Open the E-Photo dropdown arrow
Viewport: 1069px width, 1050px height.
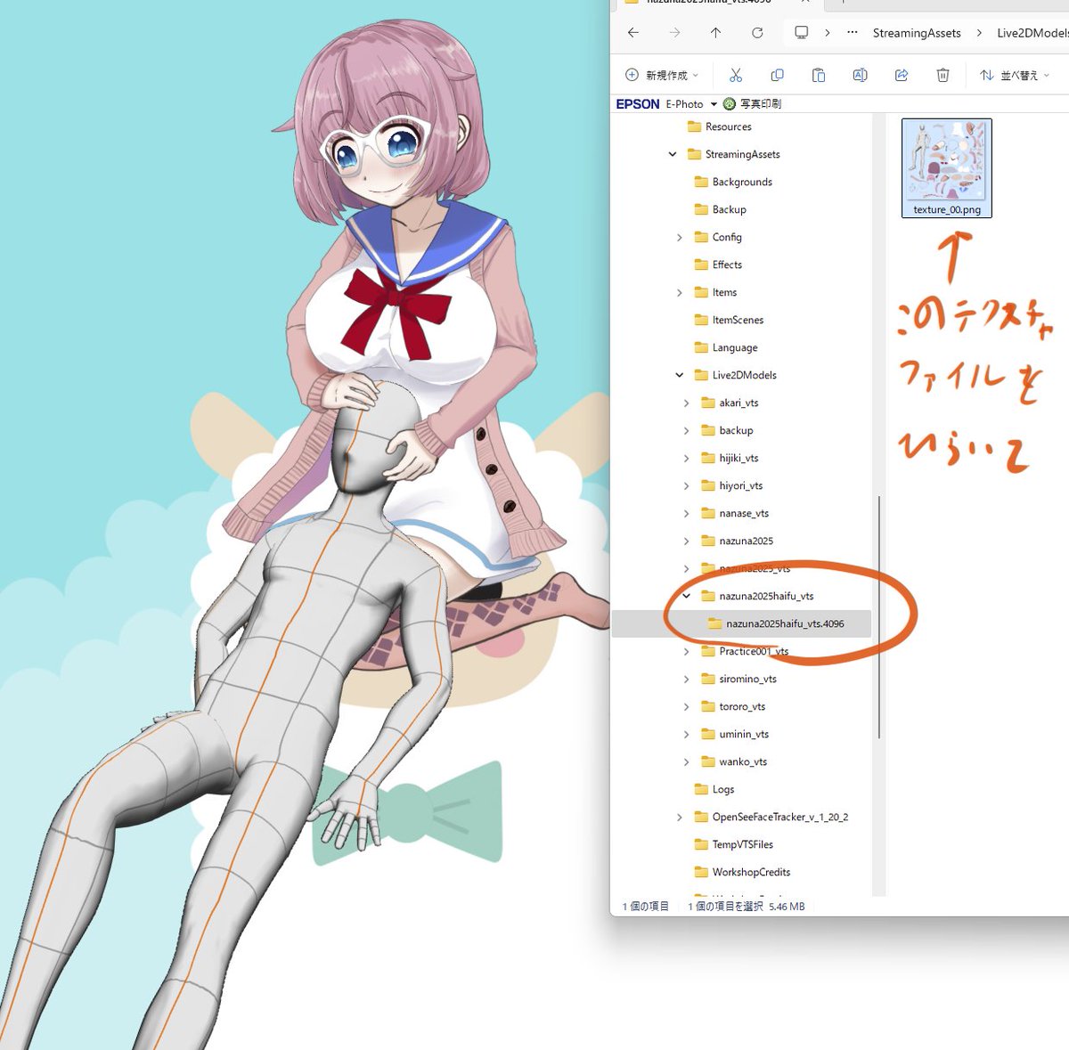[x=714, y=104]
